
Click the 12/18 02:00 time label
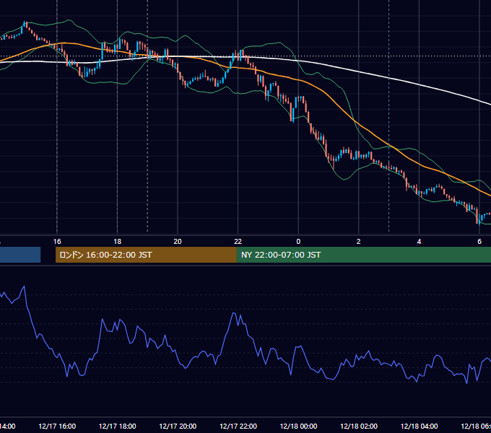(359, 427)
